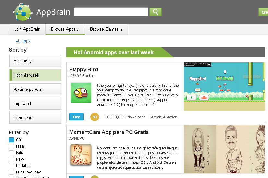Toggle the Price Reduced filter checkbox
Viewport: 268px width, 178px height.
pos(11,172)
